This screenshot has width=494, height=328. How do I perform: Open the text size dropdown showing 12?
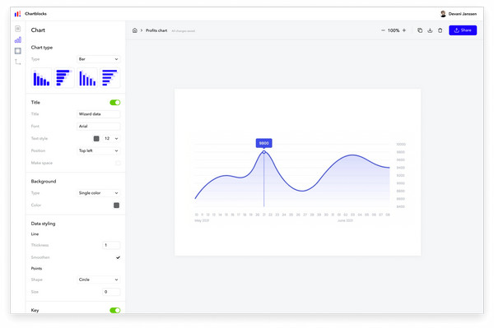111,139
